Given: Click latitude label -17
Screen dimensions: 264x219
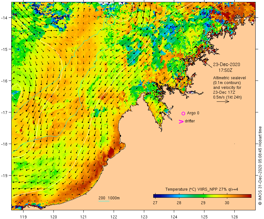Looking at the screenshot, I should pos(4,112).
